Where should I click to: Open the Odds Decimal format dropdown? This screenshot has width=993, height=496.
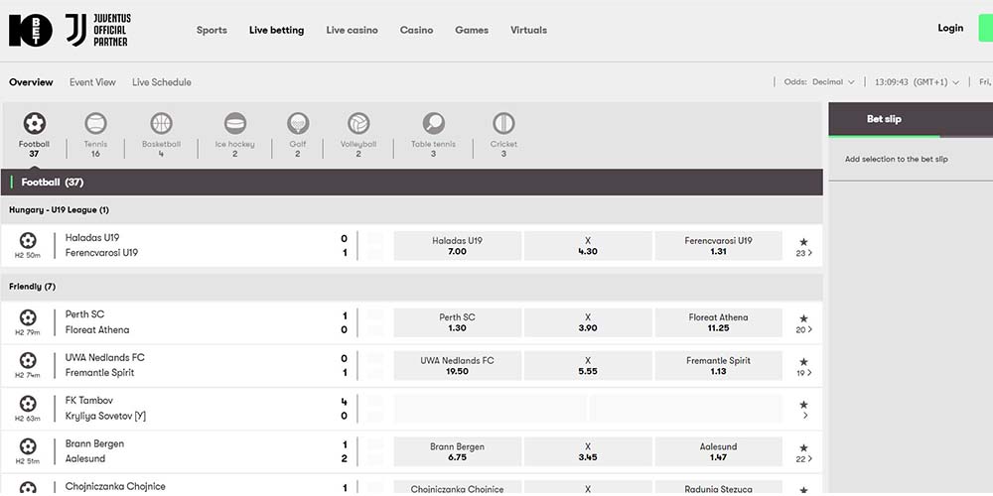819,82
